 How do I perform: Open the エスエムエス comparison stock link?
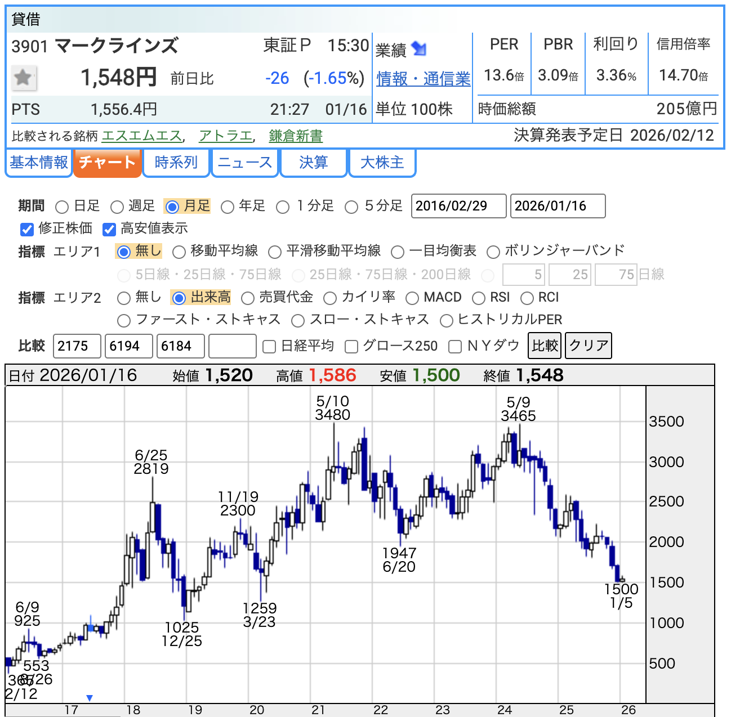tap(141, 136)
